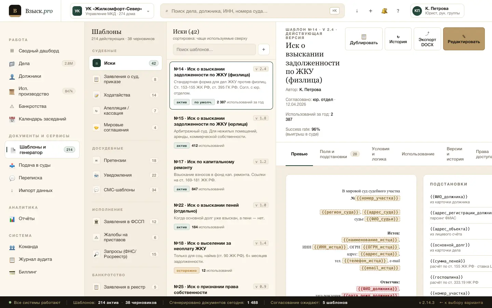Click the Взыск.pro logo icon

coord(15,11)
